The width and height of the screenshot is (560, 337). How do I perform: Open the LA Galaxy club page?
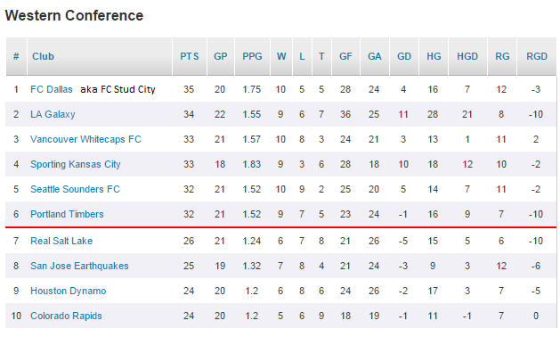point(53,114)
